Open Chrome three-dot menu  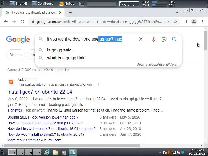tap(202, 22)
